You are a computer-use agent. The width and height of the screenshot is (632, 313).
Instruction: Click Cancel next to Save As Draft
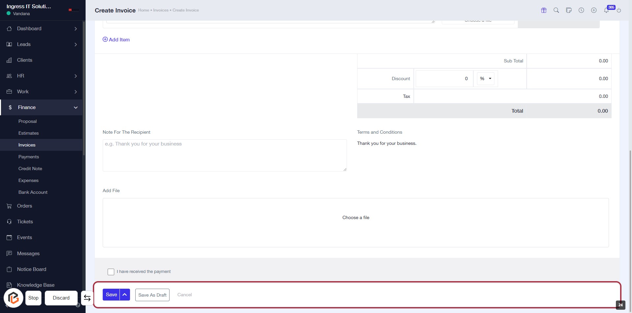184,295
